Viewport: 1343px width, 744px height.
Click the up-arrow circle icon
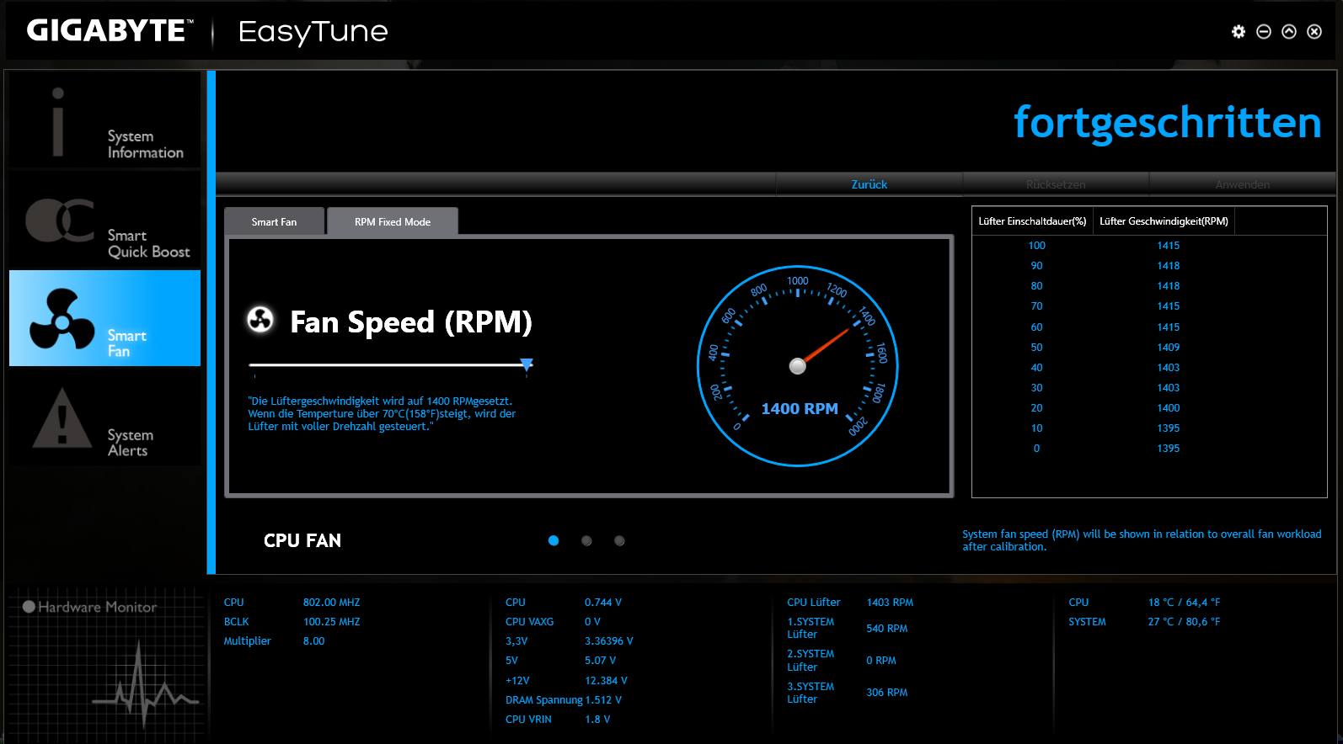point(1288,31)
